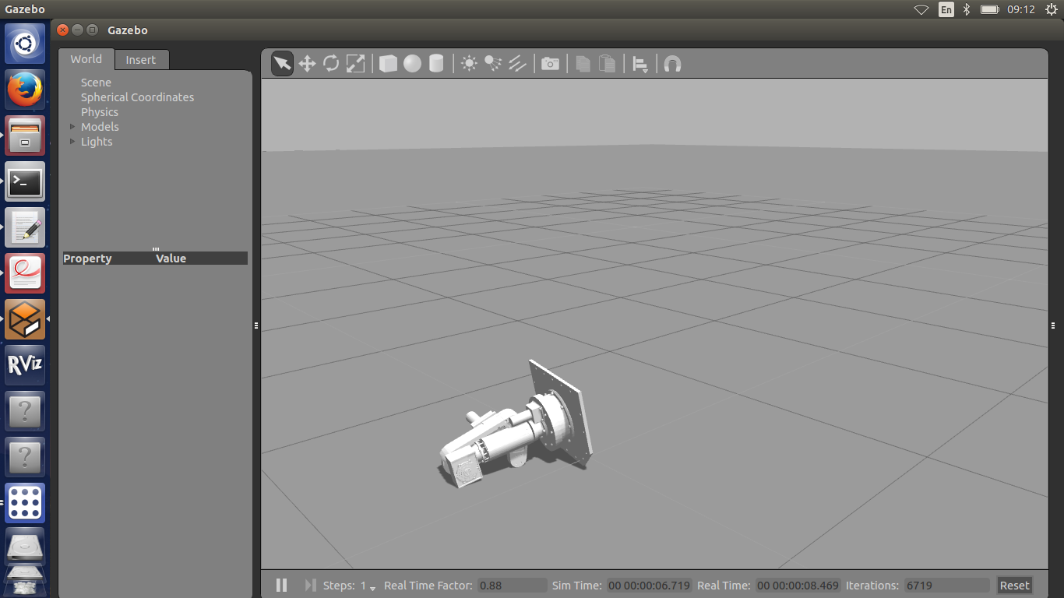
Task: Expand the Lights tree node
Action: [x=72, y=141]
